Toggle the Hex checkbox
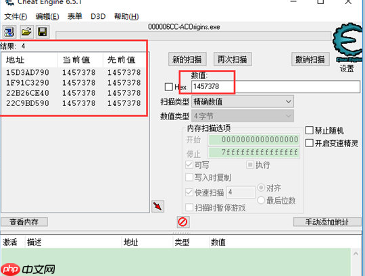This screenshot has height=276, width=365. click(168, 87)
